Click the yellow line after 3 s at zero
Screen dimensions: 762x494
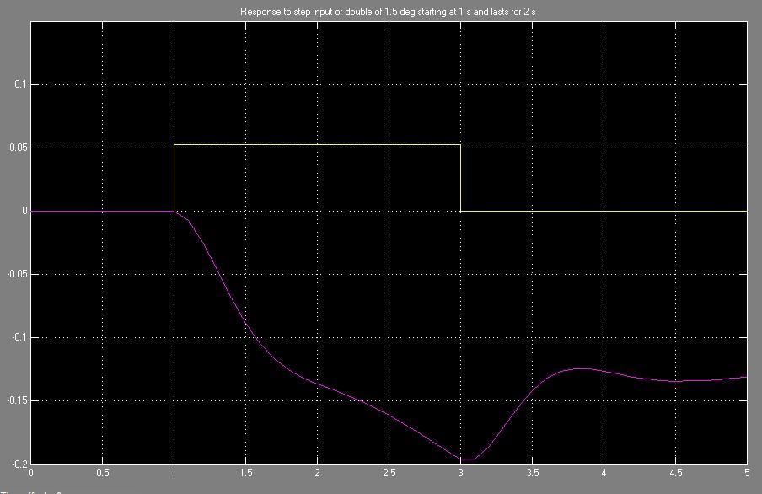coord(604,211)
